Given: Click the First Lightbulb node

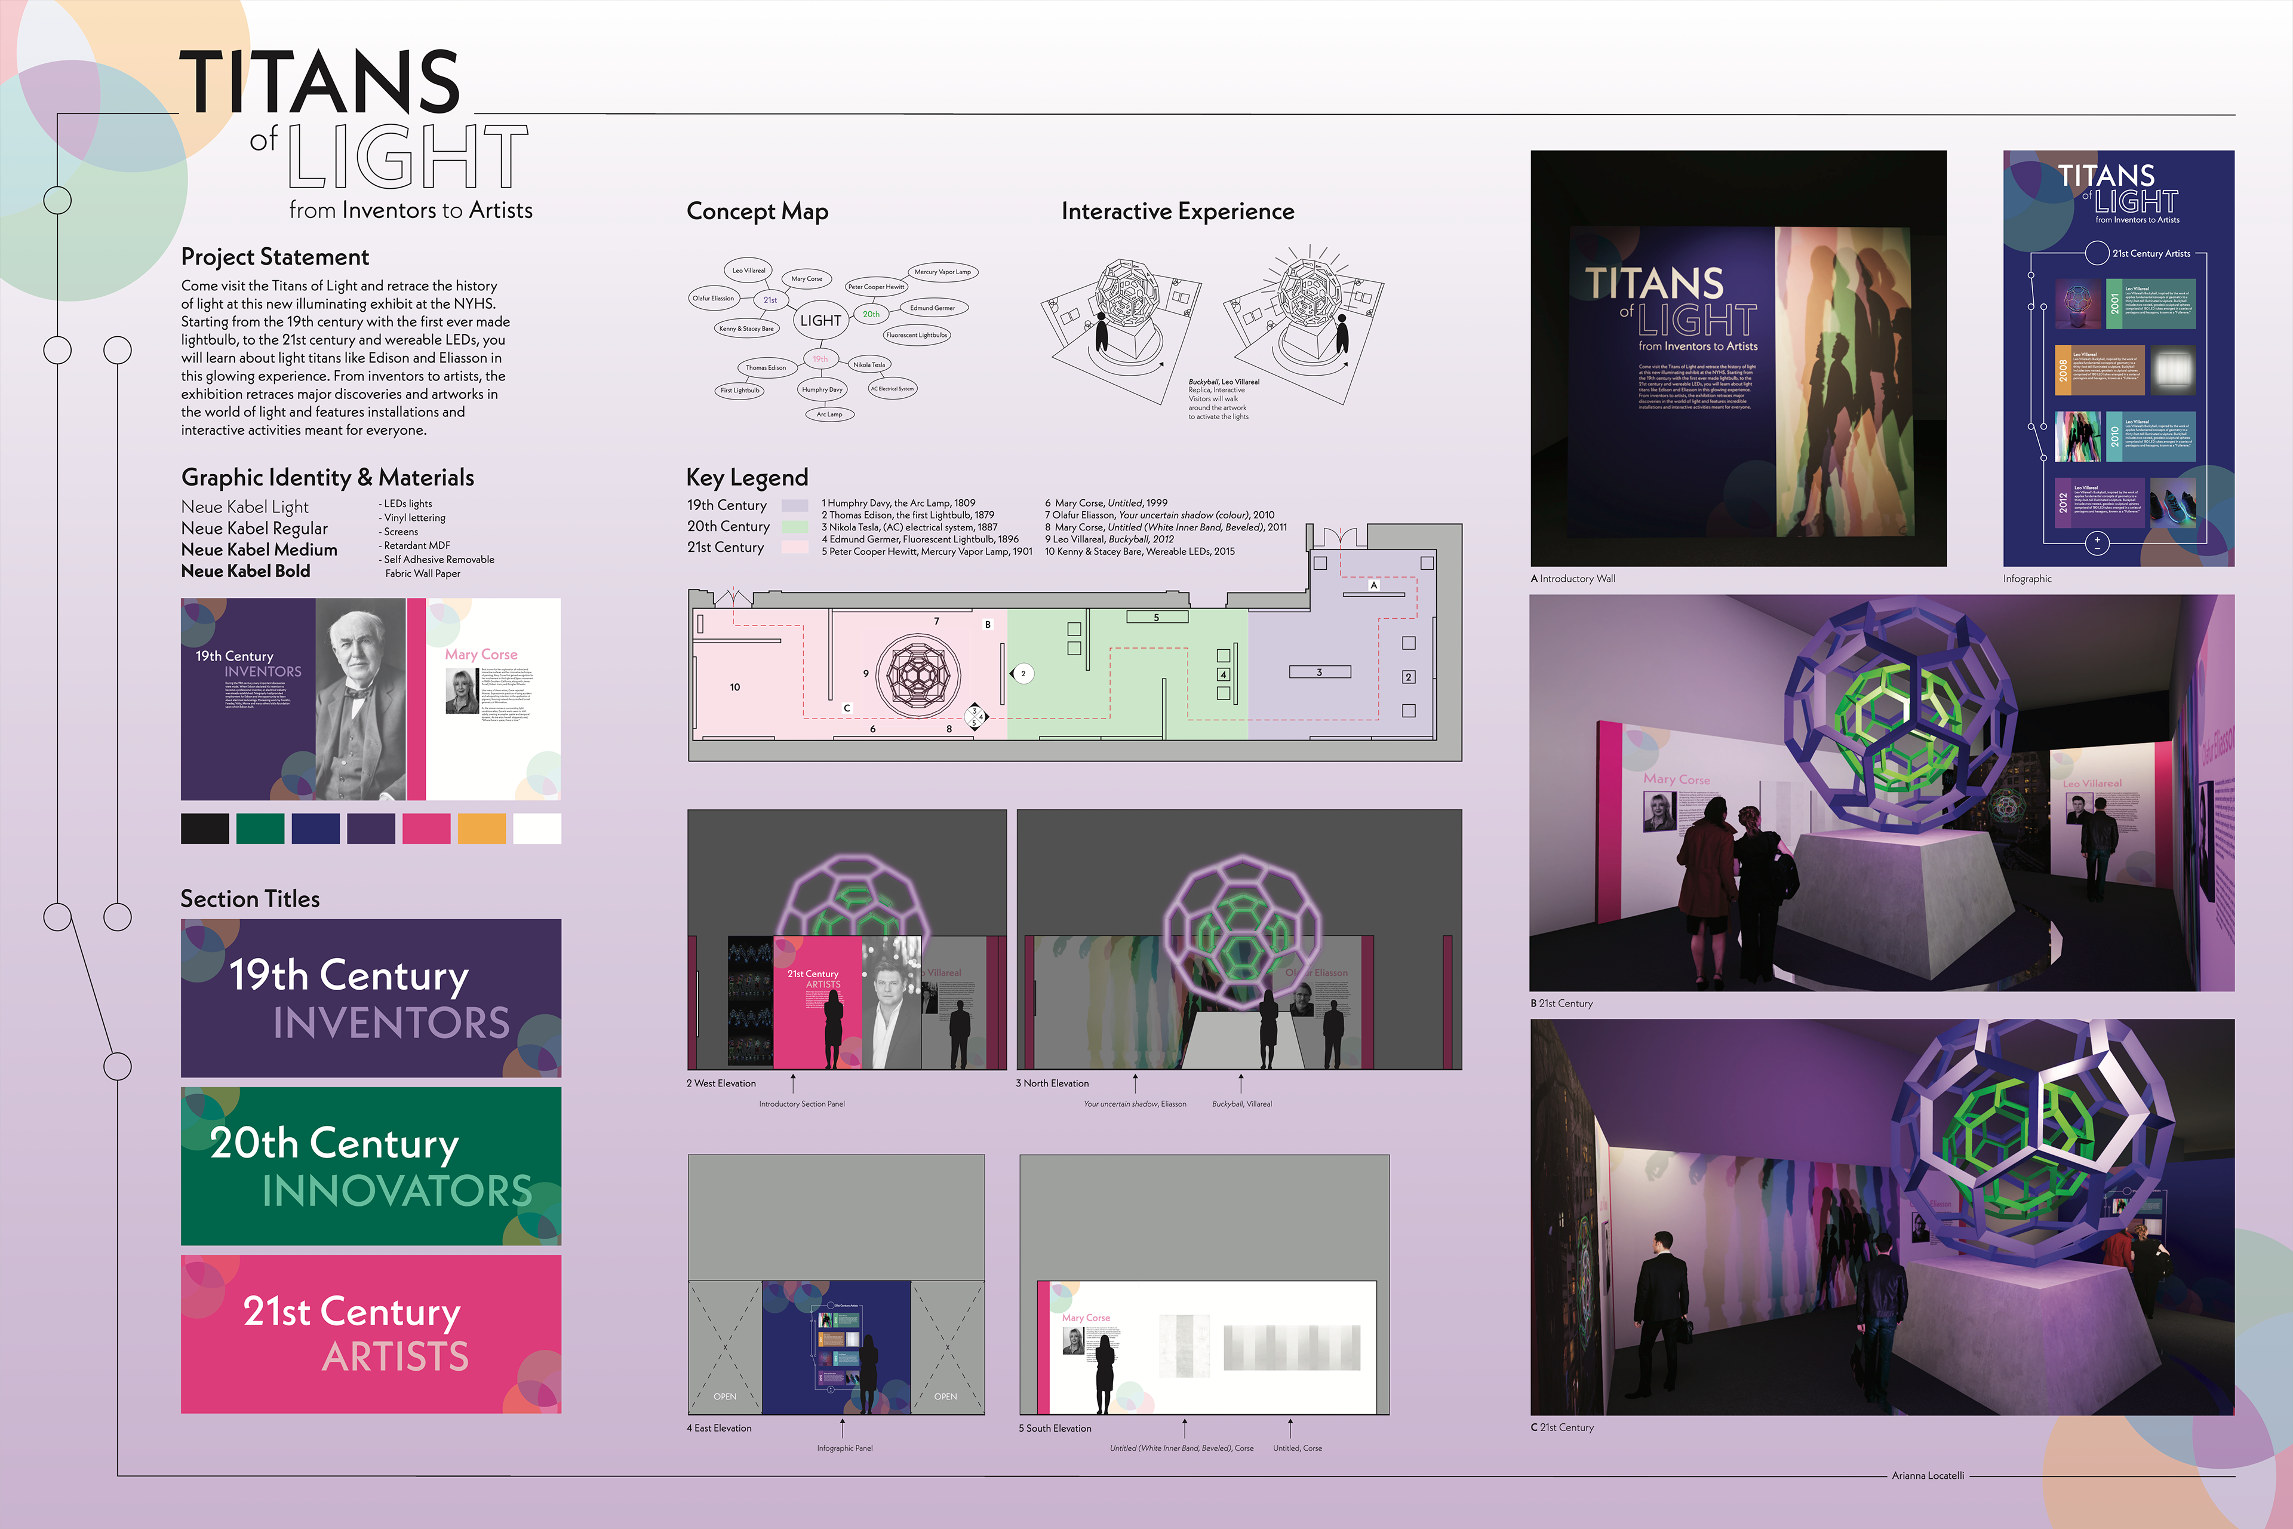Looking at the screenshot, I should [740, 390].
